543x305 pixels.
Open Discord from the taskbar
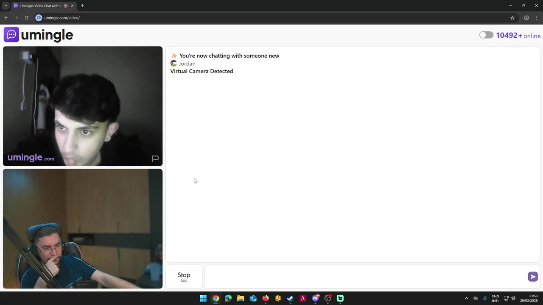click(315, 298)
